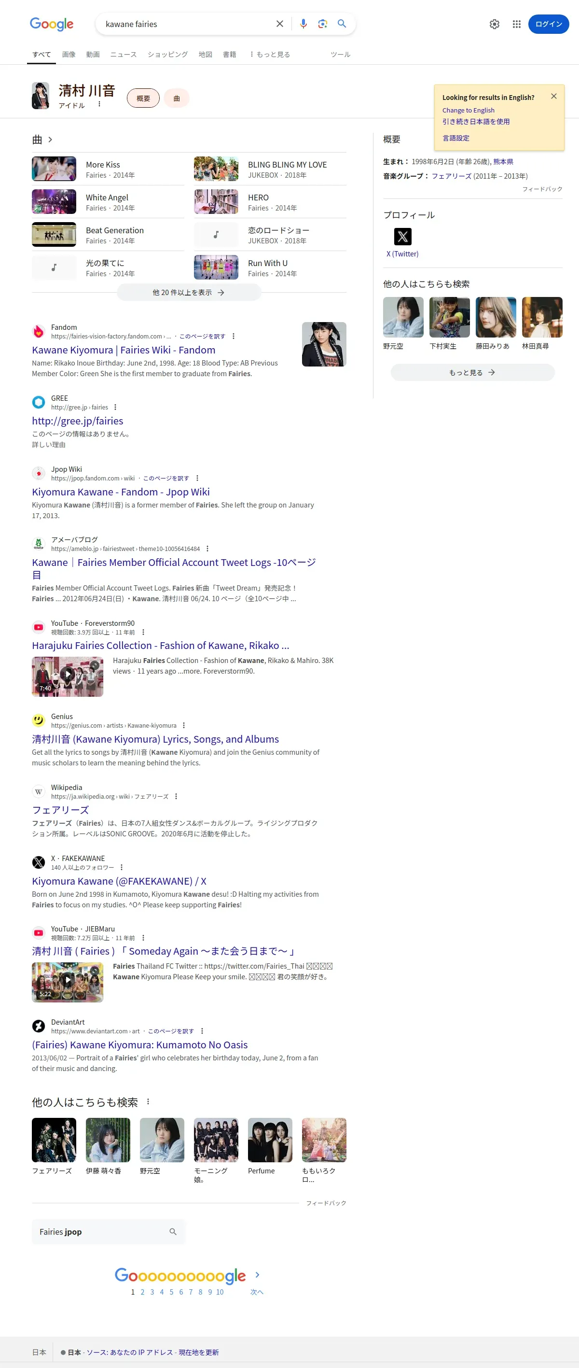The width and height of the screenshot is (579, 1368).
Task: Clear the search box with X icon
Action: click(280, 24)
